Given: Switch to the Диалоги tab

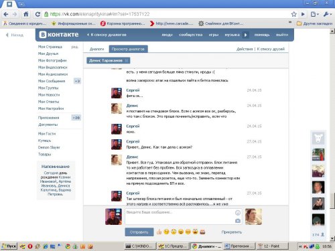Looking at the screenshot, I should tap(97, 49).
